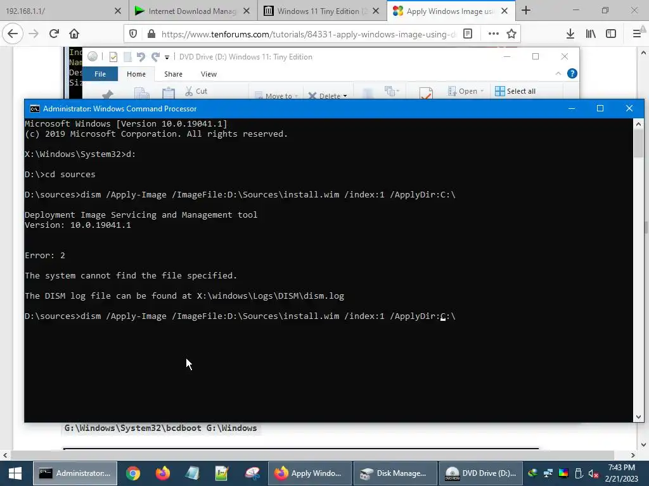The height and width of the screenshot is (486, 649).
Task: Click Undo in Explorer quick access toolbar
Action: pyautogui.click(x=141, y=56)
